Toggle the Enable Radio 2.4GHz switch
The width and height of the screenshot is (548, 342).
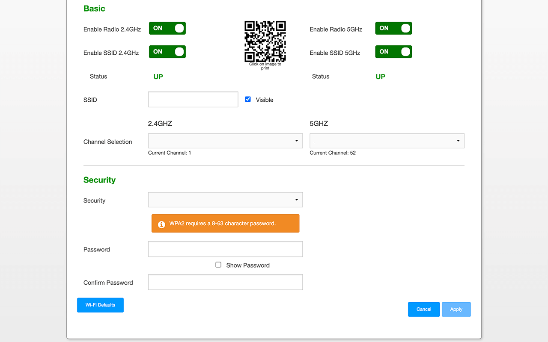[x=167, y=29]
